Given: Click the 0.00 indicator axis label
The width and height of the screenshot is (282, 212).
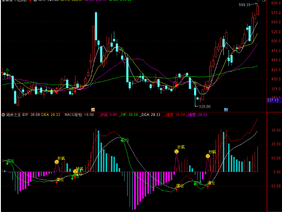Looking at the screenshot, I should click(x=277, y=172).
